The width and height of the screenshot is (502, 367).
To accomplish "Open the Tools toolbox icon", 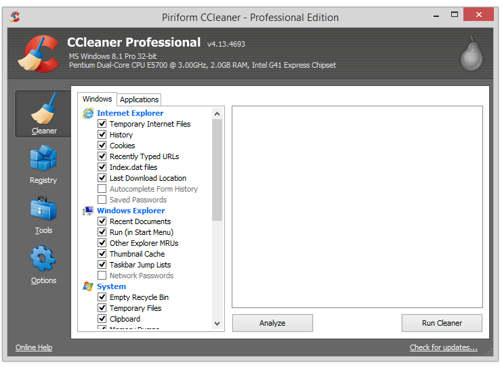I will tap(43, 209).
